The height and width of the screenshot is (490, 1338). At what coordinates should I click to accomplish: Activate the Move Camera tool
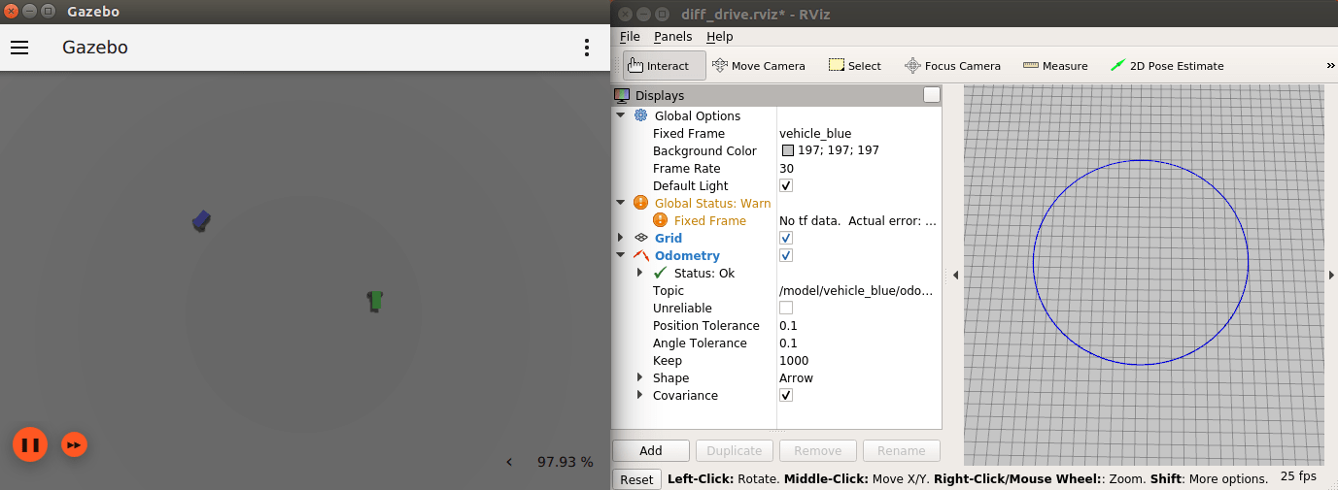tap(759, 66)
